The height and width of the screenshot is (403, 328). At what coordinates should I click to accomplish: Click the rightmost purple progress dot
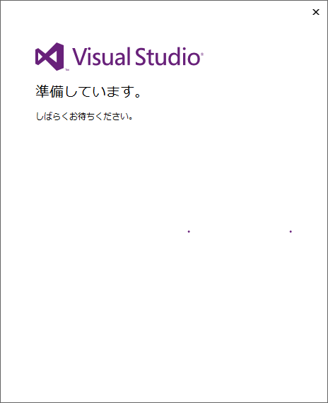pos(291,232)
